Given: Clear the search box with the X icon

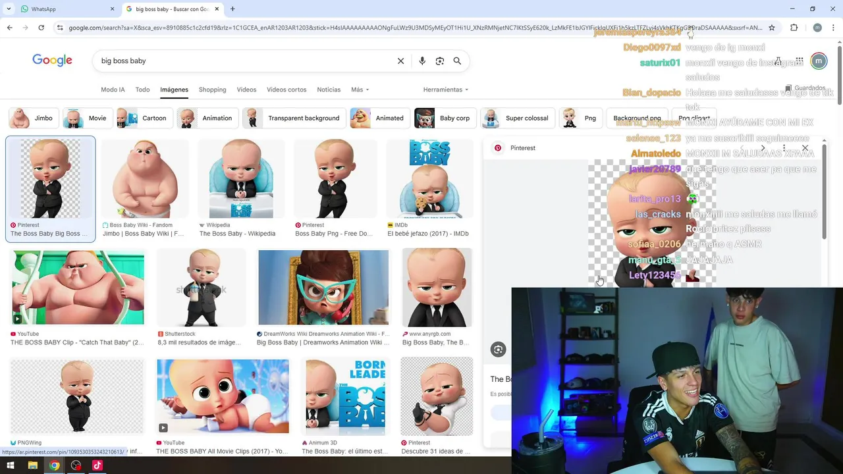Looking at the screenshot, I should [400, 61].
